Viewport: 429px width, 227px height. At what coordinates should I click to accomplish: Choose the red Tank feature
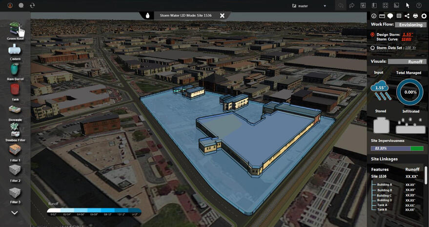15,90
